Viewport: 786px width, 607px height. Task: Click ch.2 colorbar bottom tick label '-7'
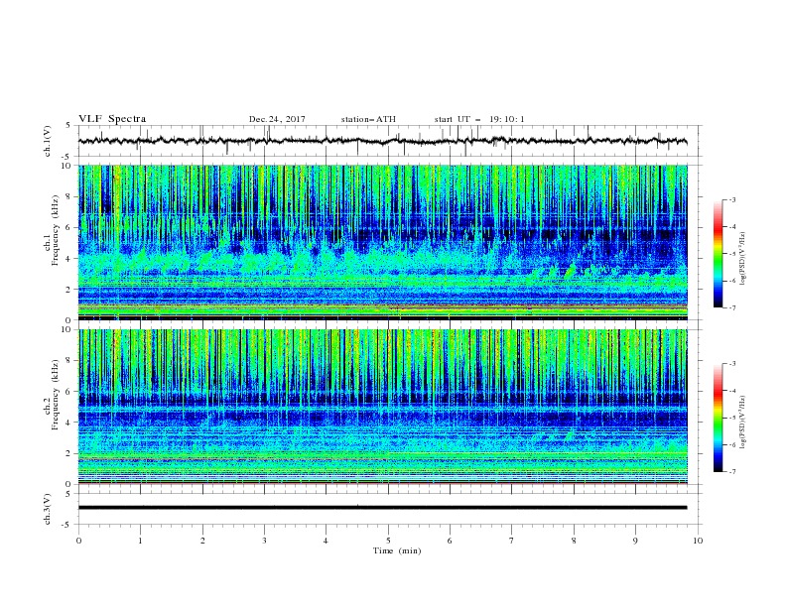[x=731, y=472]
